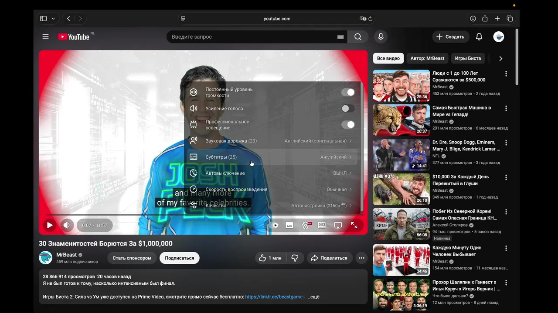558x313 pixels.
Task: Open the account avatar menu
Action: click(x=499, y=37)
